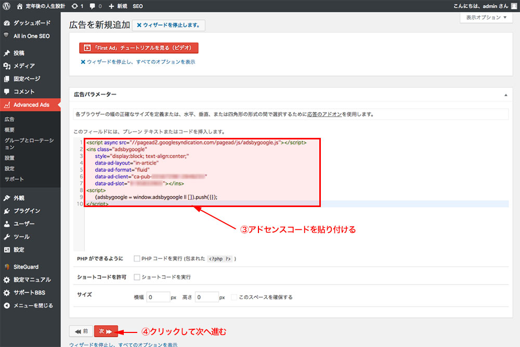Image resolution: width=520 pixels, height=347 pixels.
Task: Click the コメント speech bubble icon in sidebar
Action: [7, 92]
